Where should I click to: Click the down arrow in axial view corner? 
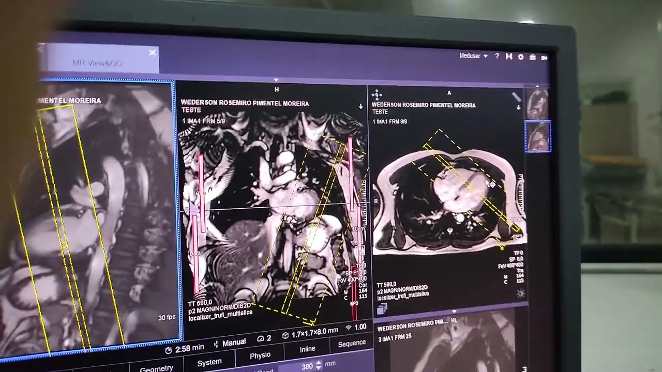coord(518,107)
